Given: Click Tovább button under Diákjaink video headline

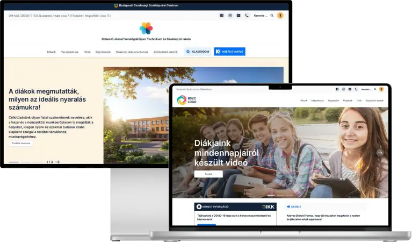Looking at the screenshot, I should tap(208, 174).
